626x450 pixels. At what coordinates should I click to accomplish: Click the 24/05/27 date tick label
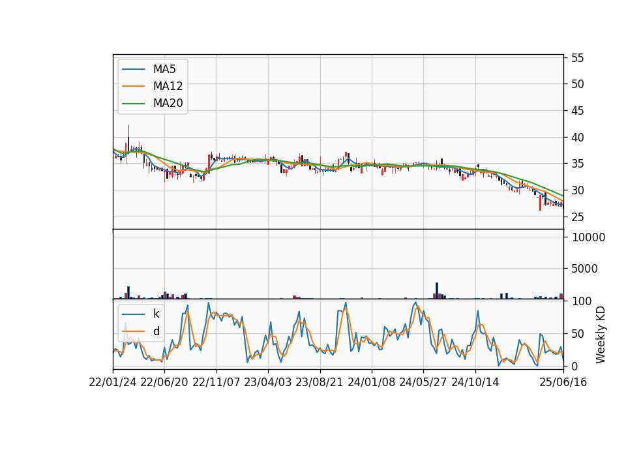point(423,382)
